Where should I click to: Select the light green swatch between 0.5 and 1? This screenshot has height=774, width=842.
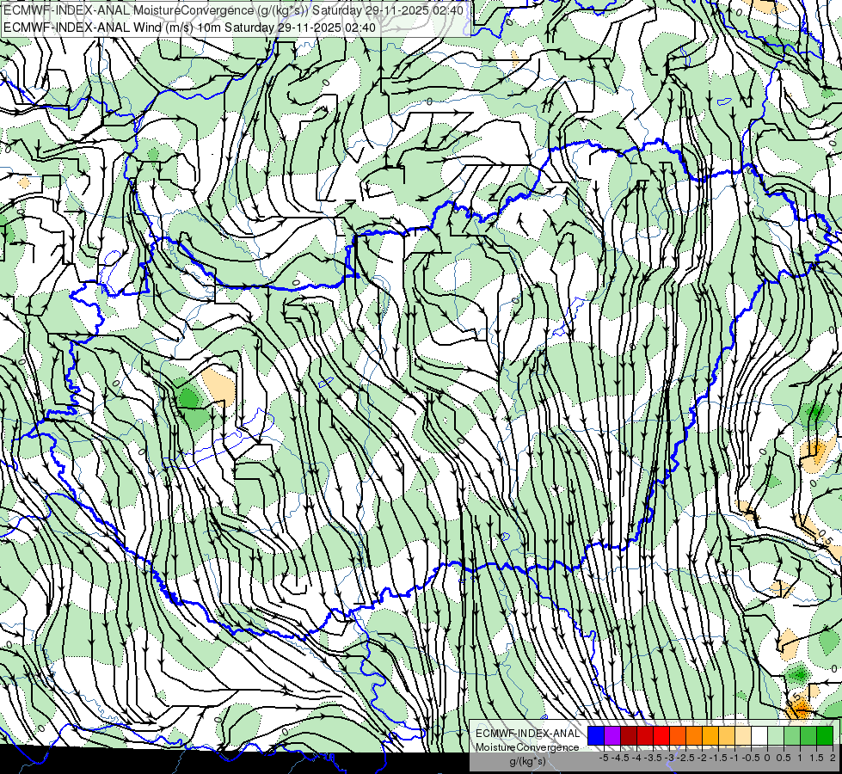point(792,736)
